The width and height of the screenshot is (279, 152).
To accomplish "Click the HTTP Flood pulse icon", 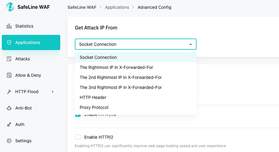I will pos(9,92).
